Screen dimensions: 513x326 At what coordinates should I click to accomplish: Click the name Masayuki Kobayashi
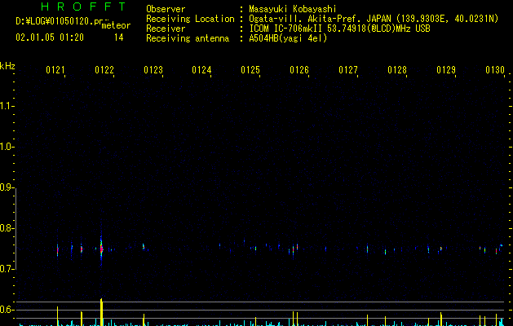[x=293, y=9]
